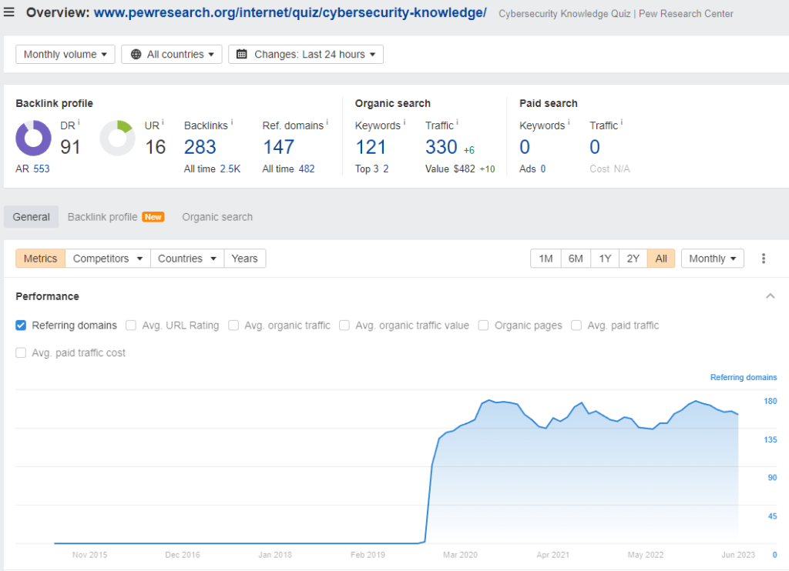Expand the Competitors dropdown
789x571 pixels.
(108, 259)
